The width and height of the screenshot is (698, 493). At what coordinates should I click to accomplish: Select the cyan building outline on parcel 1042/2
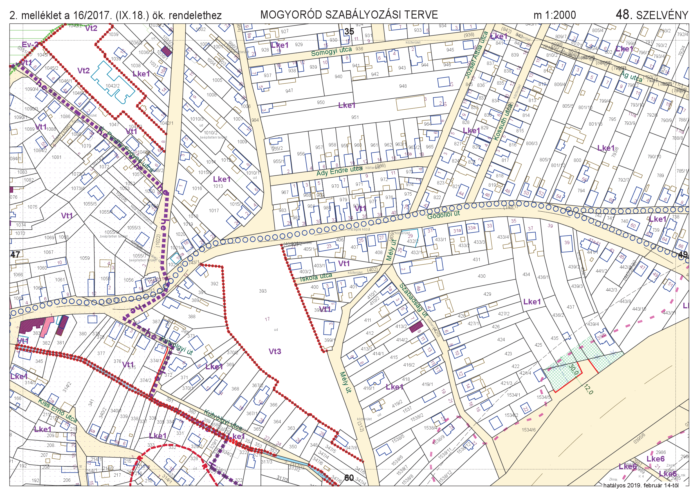113,82
